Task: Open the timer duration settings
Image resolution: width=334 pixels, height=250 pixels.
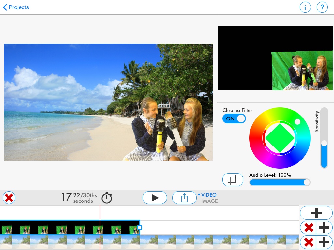Action: (107, 198)
